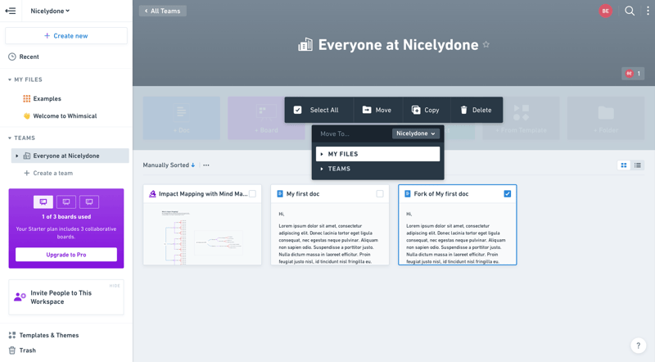Click the Copy icon in action bar
Viewport: 655px width, 362px height.
[x=416, y=110]
